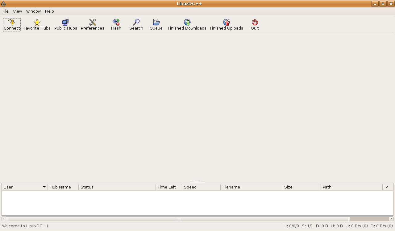Click the 'D: 0 B' downloaded status
This screenshot has height=231, width=395.
322,226
